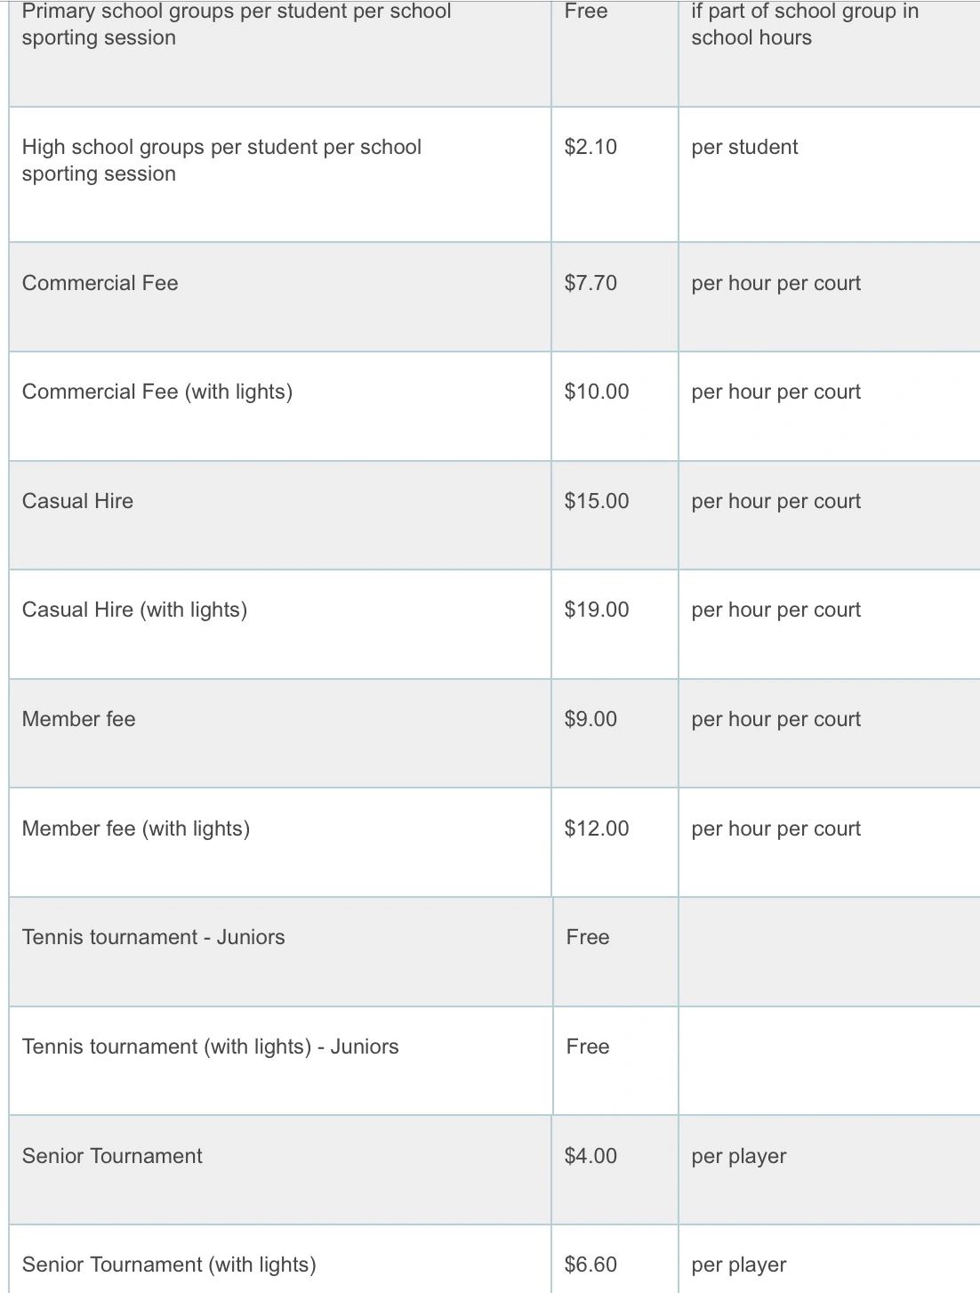This screenshot has height=1293, width=980.
Task: Click the 'if part of school group' note
Action: (805, 25)
